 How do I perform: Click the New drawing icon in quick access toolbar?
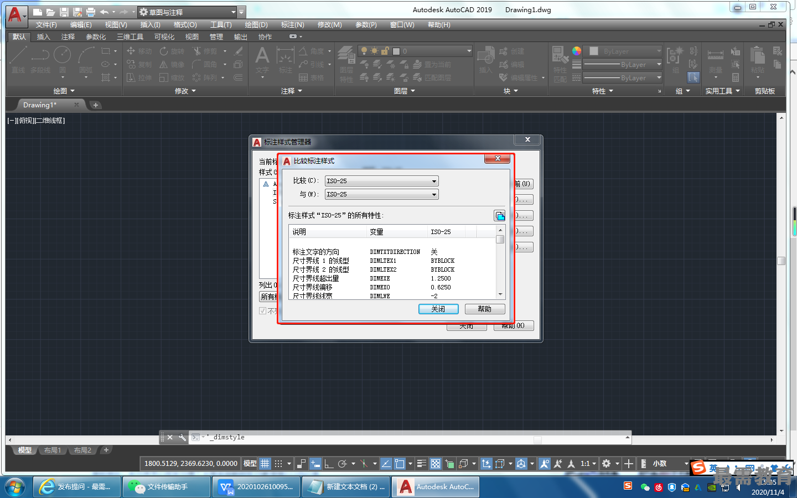[x=37, y=12]
